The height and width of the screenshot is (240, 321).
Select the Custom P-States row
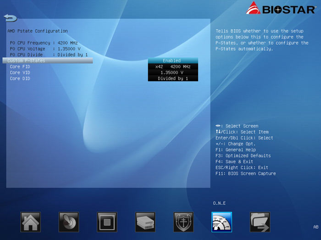(48, 61)
